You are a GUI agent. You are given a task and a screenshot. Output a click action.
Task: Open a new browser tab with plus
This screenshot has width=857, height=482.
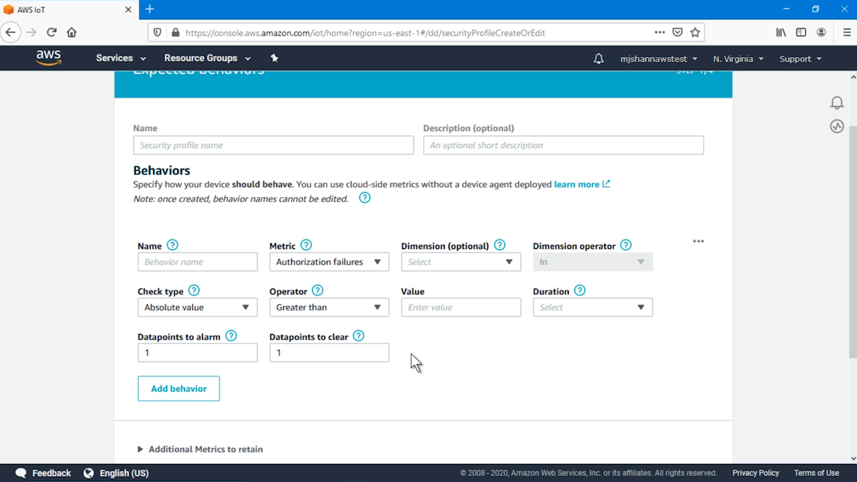(150, 9)
